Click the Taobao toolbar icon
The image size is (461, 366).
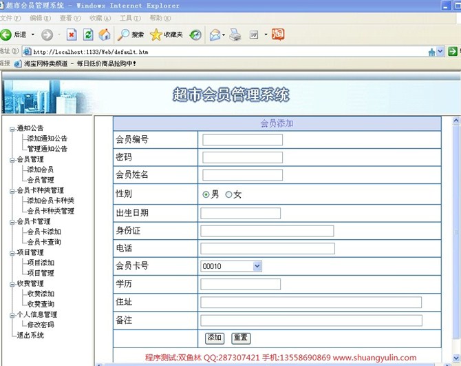(278, 34)
